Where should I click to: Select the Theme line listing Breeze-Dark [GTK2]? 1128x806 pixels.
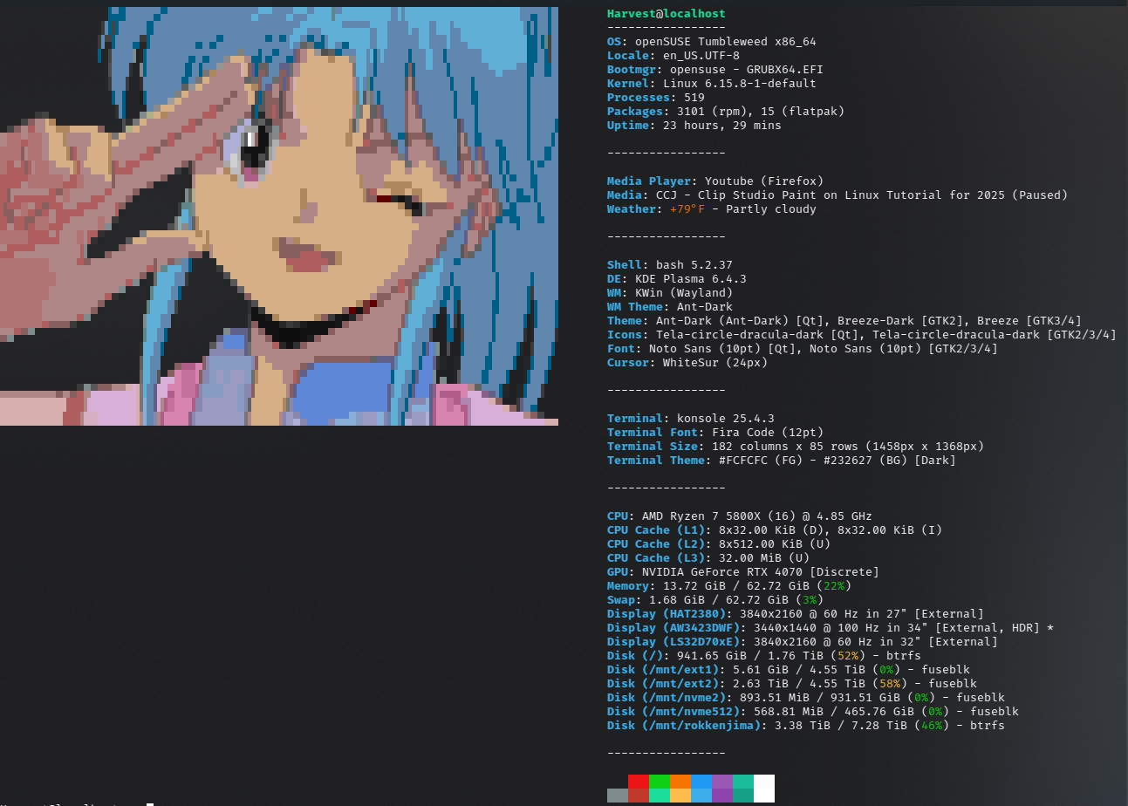click(x=844, y=321)
